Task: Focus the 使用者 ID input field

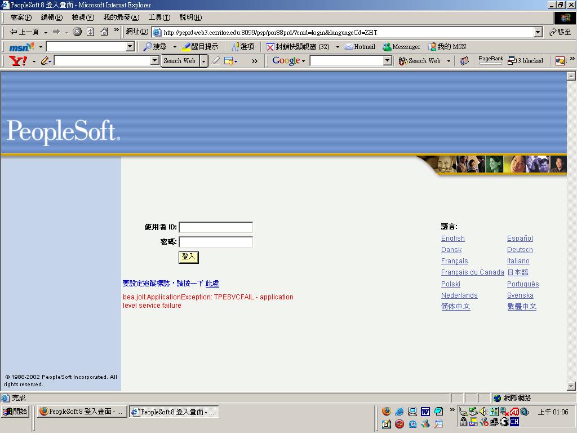Action: pyautogui.click(x=215, y=227)
